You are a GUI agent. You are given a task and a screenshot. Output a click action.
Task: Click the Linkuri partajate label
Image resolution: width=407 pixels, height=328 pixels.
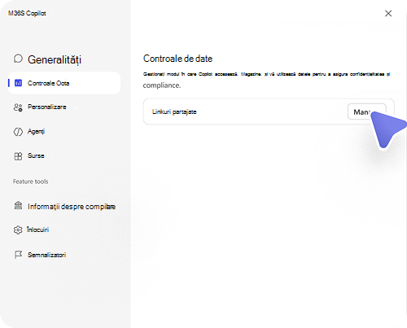(174, 112)
